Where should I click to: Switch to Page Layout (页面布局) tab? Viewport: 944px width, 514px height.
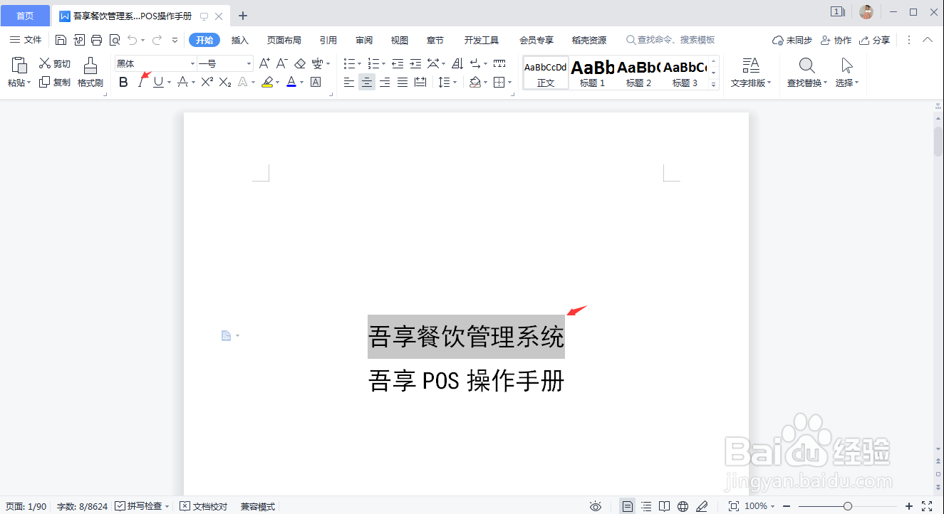coord(284,40)
